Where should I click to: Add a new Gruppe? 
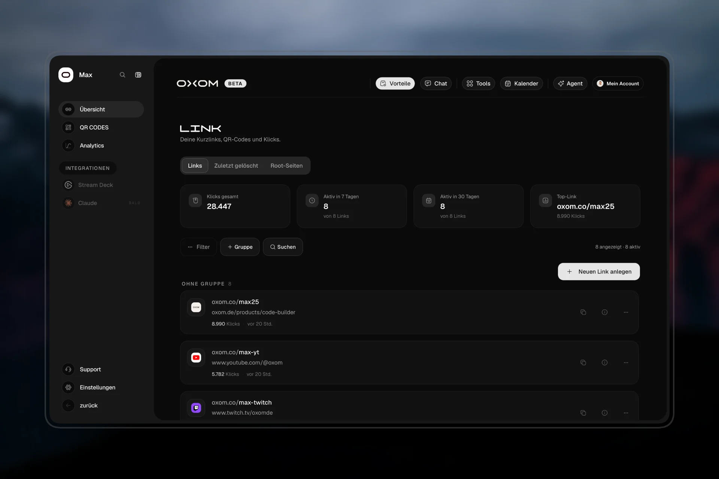tap(240, 247)
